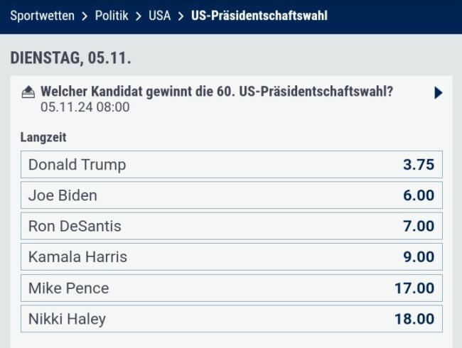The width and height of the screenshot is (462, 348).
Task: Choose Ron DeSantis at odds 7.00
Action: pos(231,227)
